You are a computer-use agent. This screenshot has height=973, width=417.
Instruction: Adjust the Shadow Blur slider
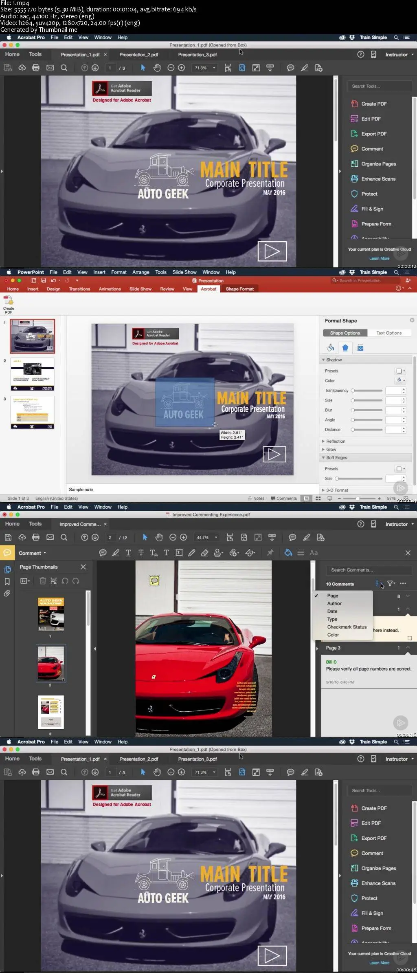click(367, 410)
